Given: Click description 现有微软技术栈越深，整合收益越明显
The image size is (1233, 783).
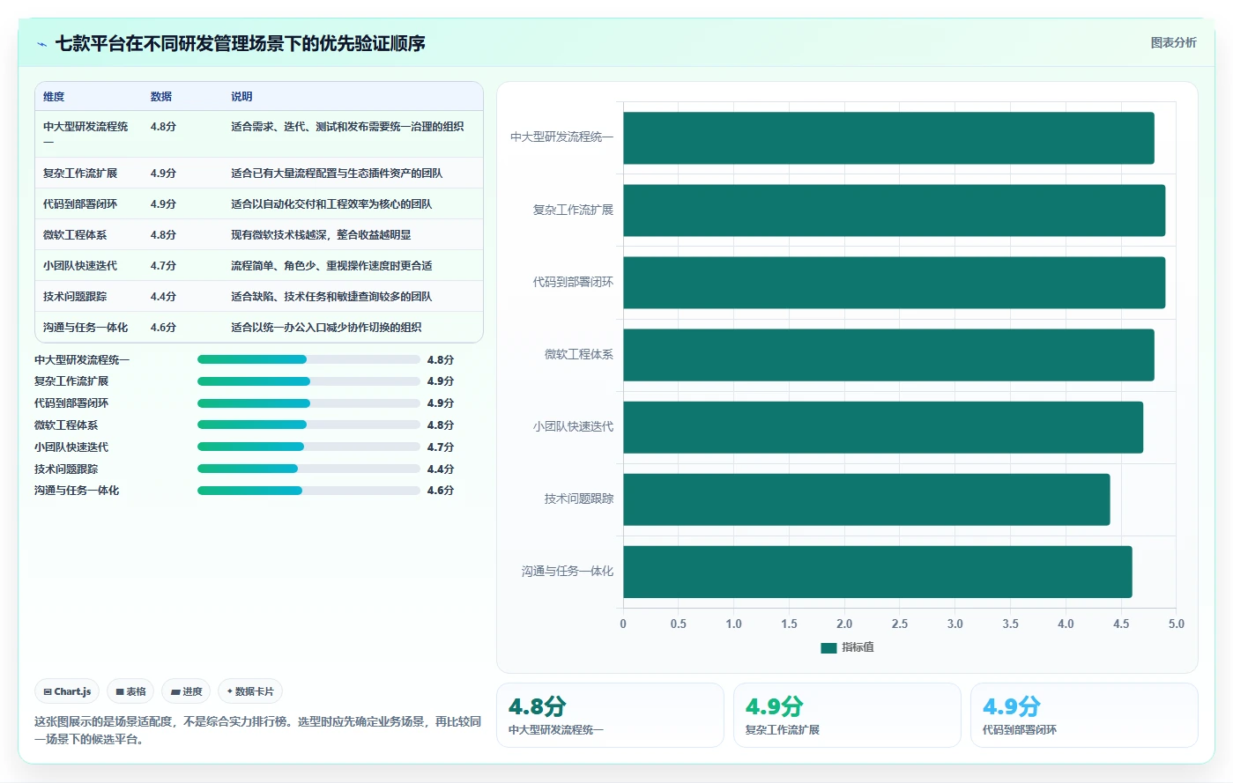Looking at the screenshot, I should [321, 235].
